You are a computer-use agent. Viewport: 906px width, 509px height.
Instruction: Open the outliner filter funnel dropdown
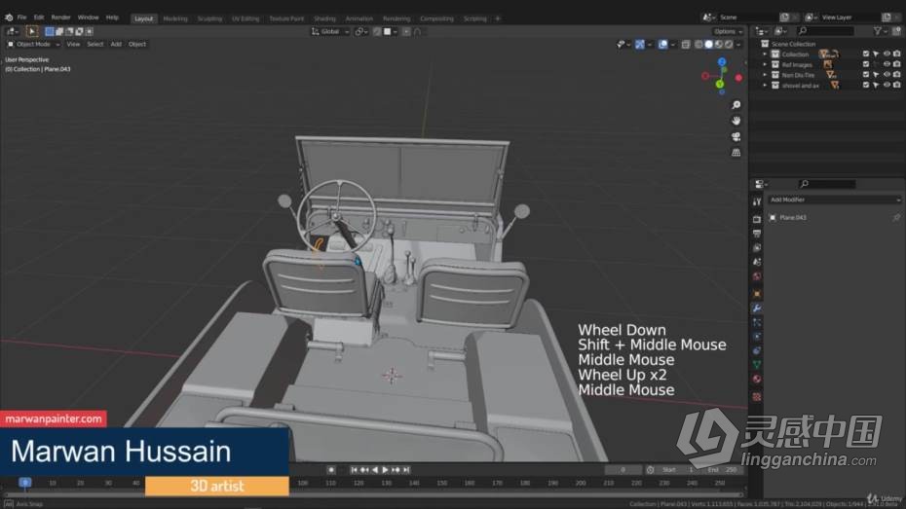pyautogui.click(x=880, y=31)
